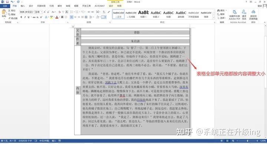The width and height of the screenshot is (267, 144).
Task: Clear all formatting eraser icon
Action: point(59,12)
